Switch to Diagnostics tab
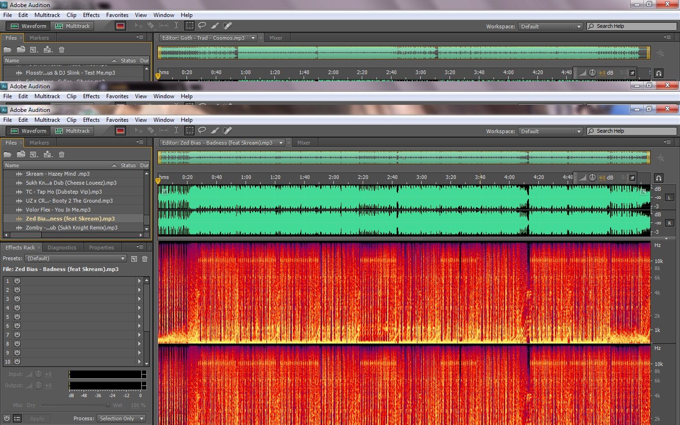The height and width of the screenshot is (425, 680). (x=62, y=247)
